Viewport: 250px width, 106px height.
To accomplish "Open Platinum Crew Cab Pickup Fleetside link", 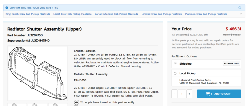I will (206, 14).
